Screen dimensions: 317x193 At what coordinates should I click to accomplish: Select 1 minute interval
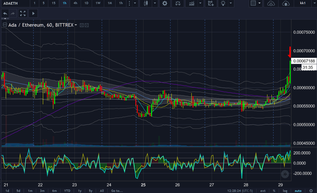(34, 3)
